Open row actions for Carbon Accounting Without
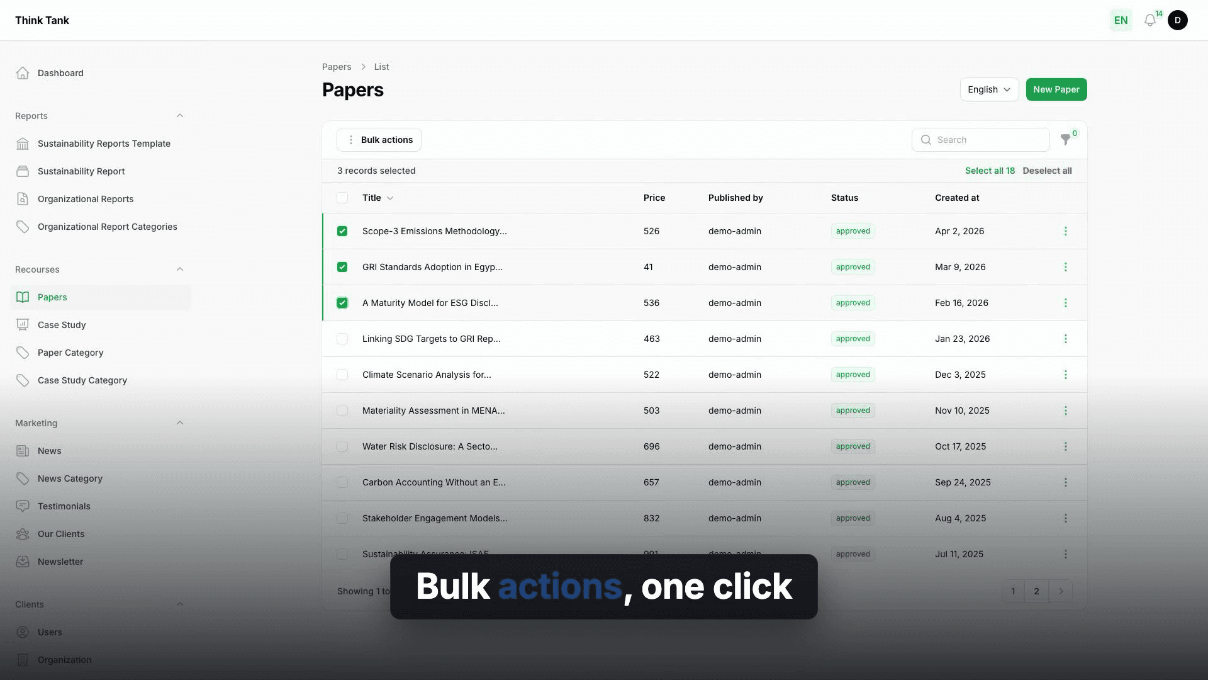The image size is (1208, 680). [x=1065, y=482]
